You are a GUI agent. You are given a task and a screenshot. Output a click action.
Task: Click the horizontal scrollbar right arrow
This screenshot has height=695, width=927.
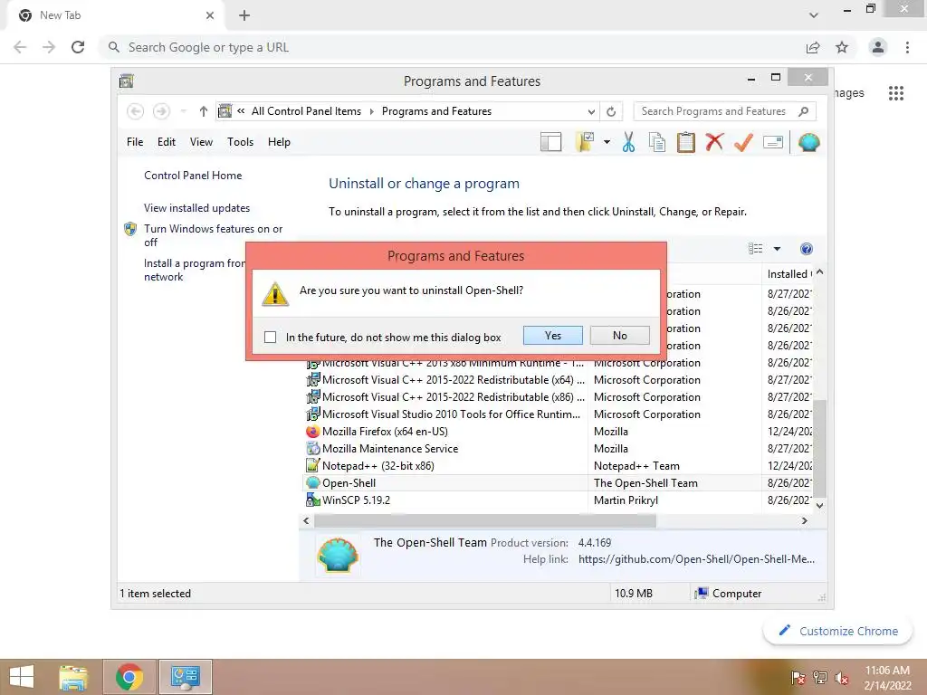point(804,520)
